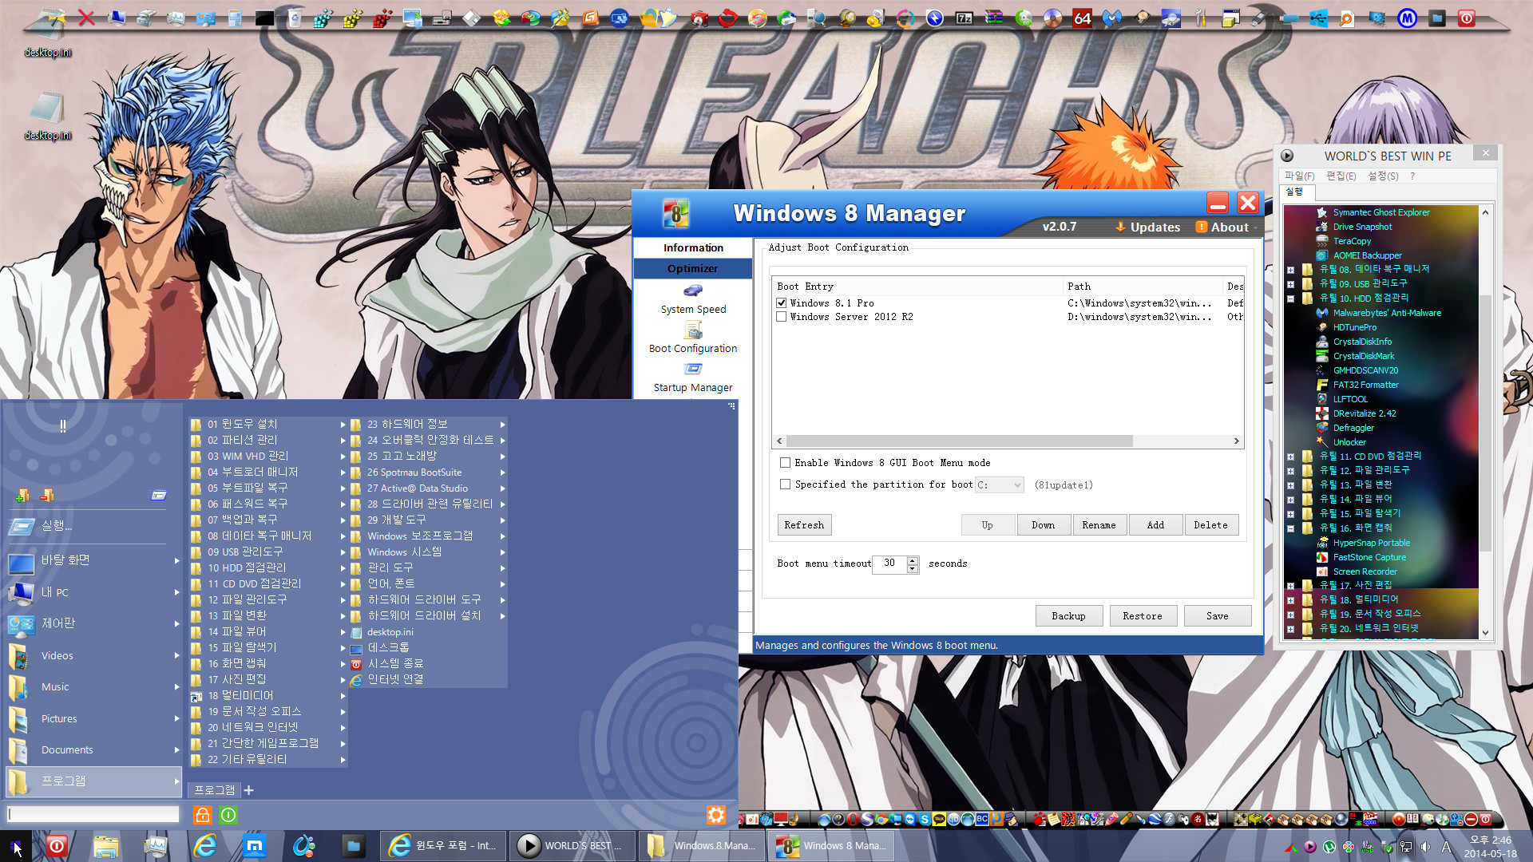This screenshot has height=862, width=1533.
Task: Add a new boot entry
Action: click(1155, 525)
